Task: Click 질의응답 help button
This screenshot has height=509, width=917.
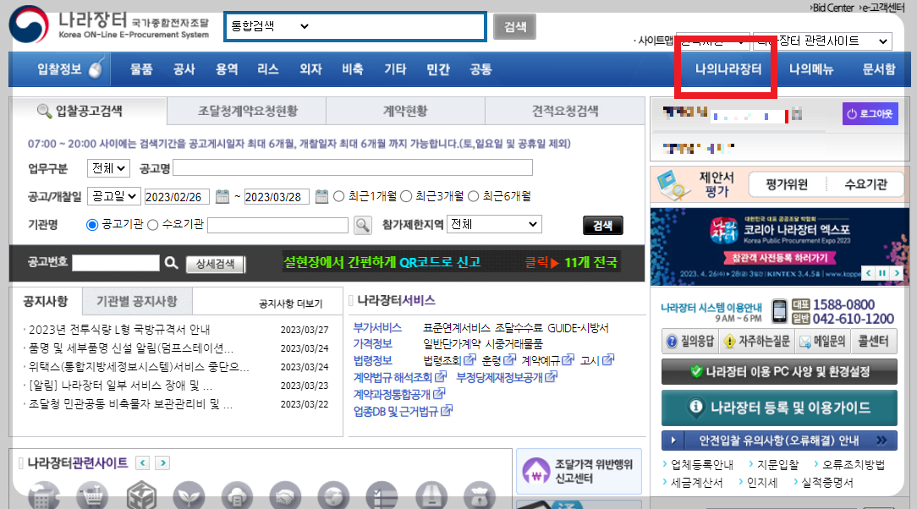Action: click(x=690, y=342)
